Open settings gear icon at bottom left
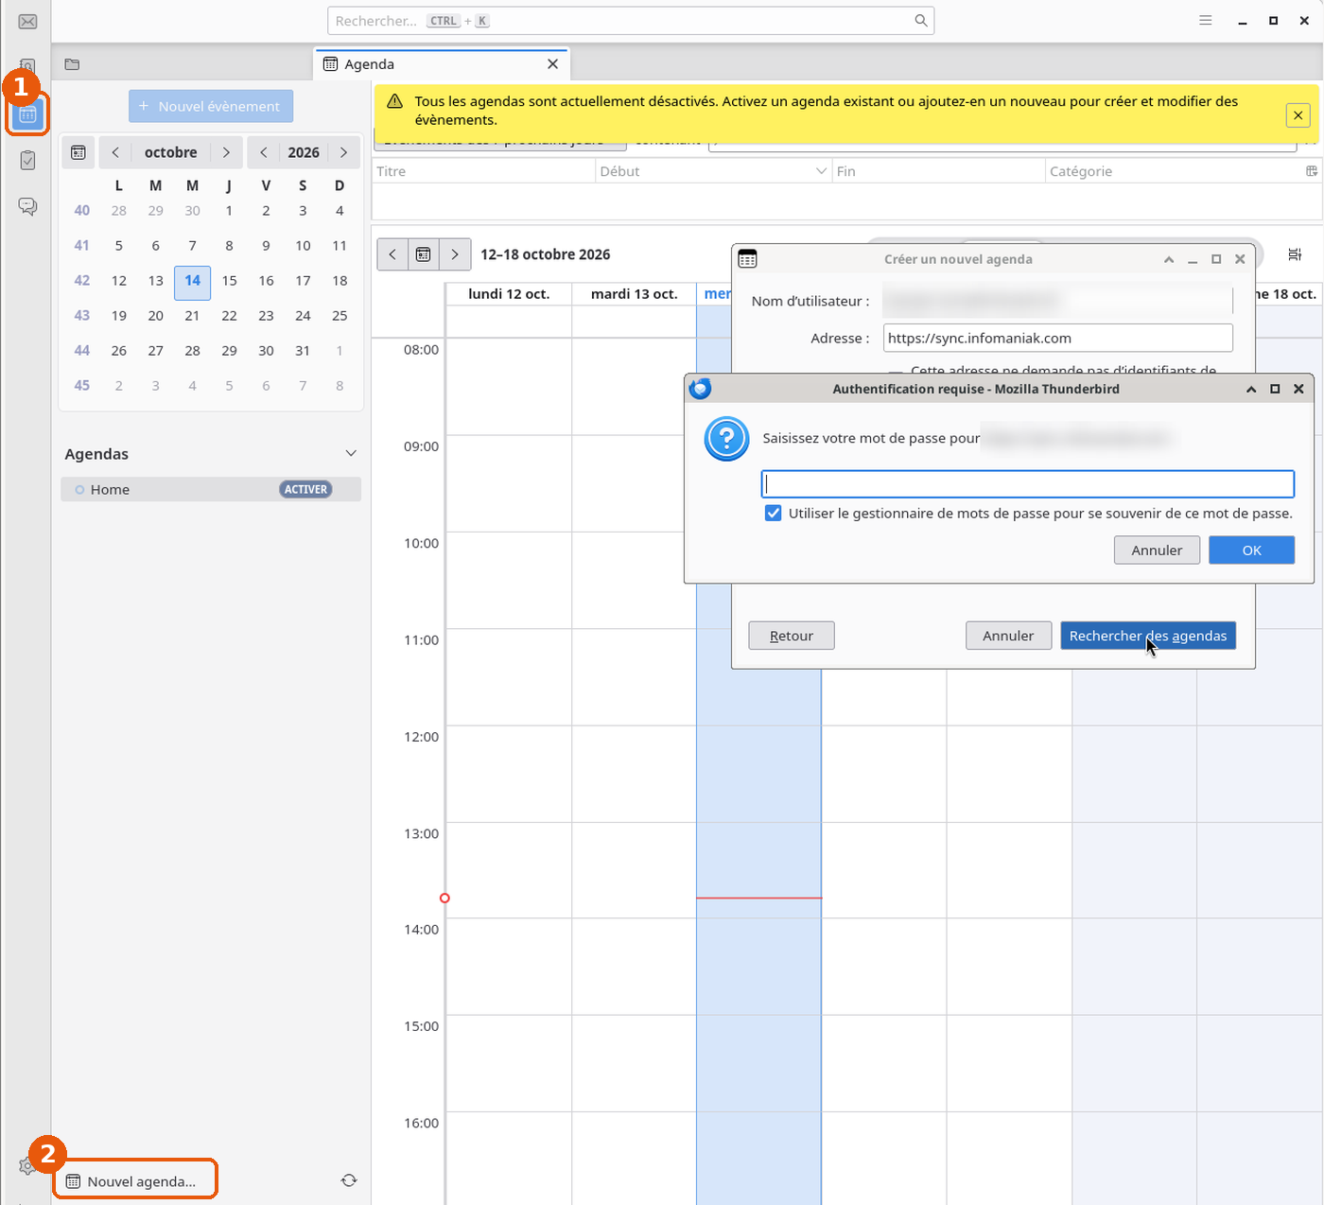Viewport: 1324px width, 1205px height. point(26,1166)
